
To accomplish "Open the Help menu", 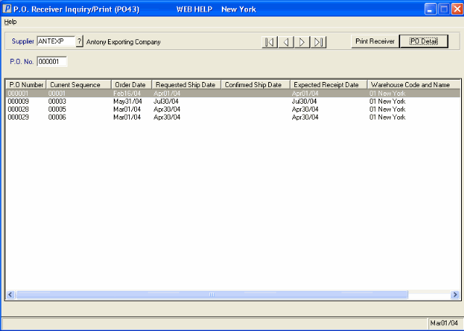I will click(10, 22).
